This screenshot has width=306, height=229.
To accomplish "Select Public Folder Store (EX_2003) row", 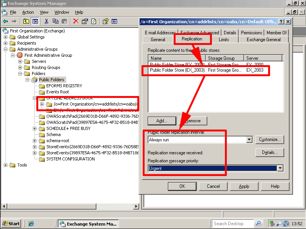I will coord(216,70).
